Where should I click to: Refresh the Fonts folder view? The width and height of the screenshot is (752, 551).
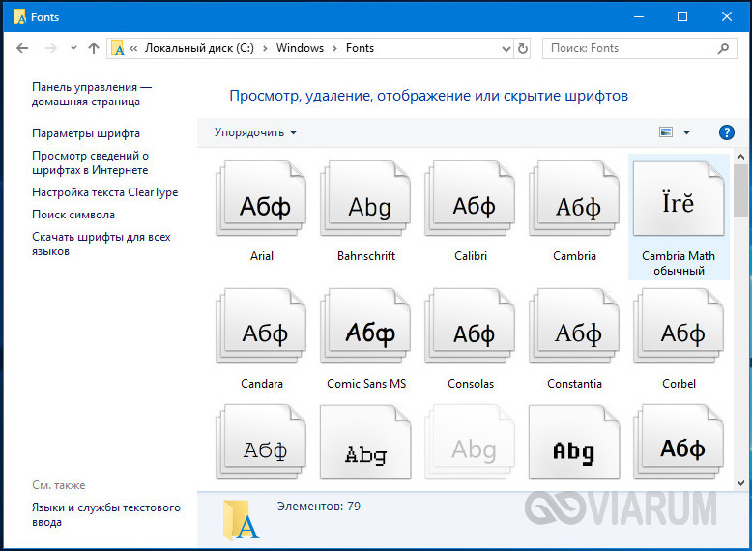tap(522, 48)
